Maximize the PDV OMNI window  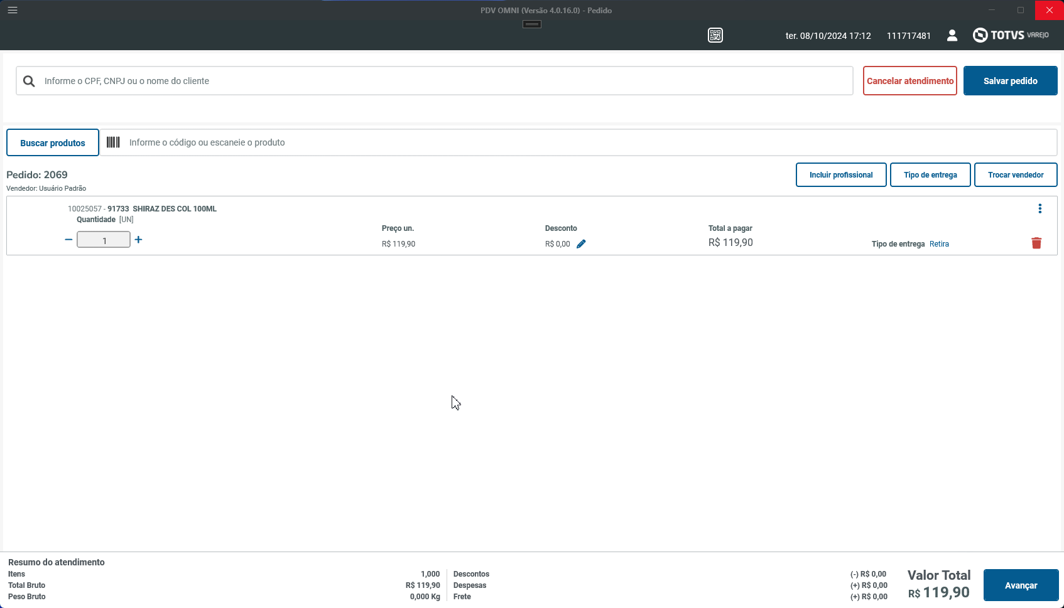click(x=1021, y=10)
